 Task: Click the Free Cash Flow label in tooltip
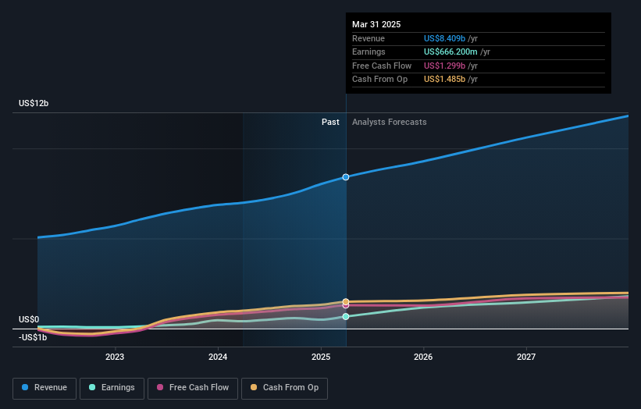(382, 66)
